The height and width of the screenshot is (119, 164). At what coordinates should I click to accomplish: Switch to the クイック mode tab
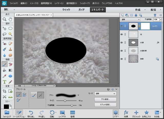(x=66, y=10)
